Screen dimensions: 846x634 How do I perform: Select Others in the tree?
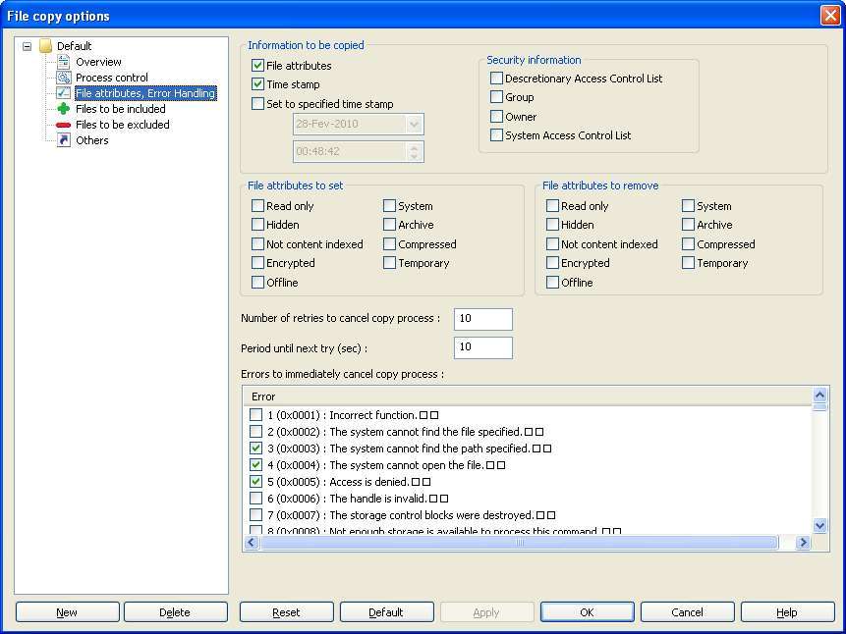coord(92,140)
